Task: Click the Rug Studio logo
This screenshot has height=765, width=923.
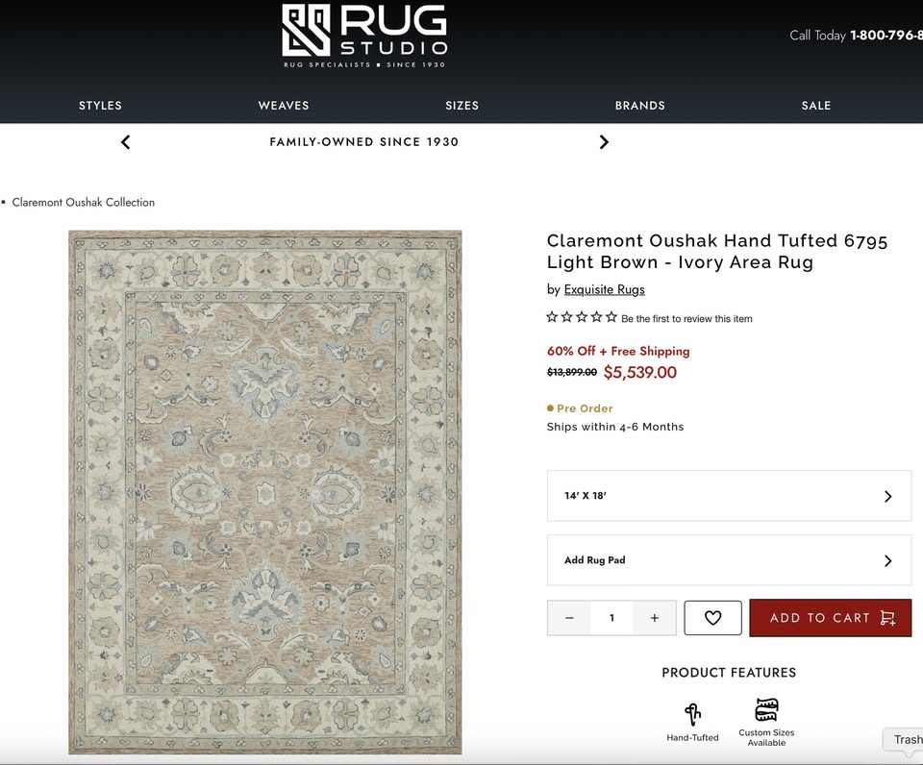Action: (364, 37)
